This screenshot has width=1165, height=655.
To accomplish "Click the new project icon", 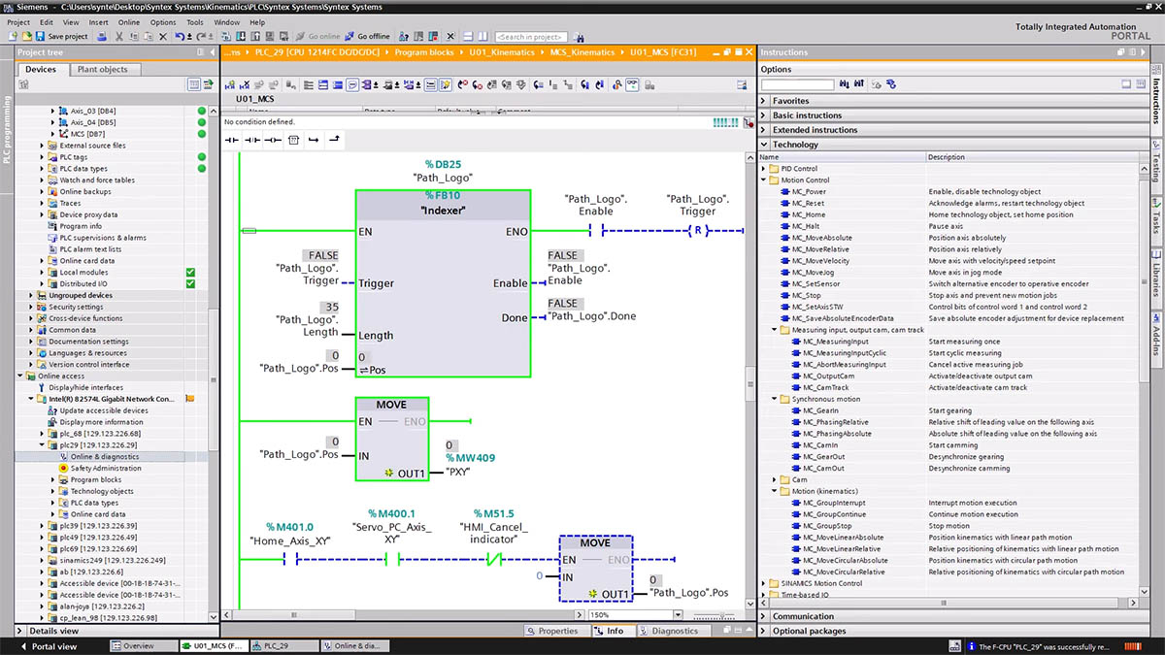I will tap(13, 36).
